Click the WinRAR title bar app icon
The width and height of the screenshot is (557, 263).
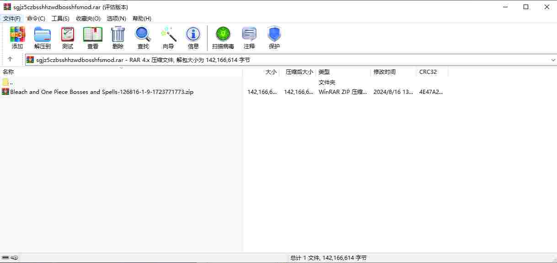(x=7, y=7)
